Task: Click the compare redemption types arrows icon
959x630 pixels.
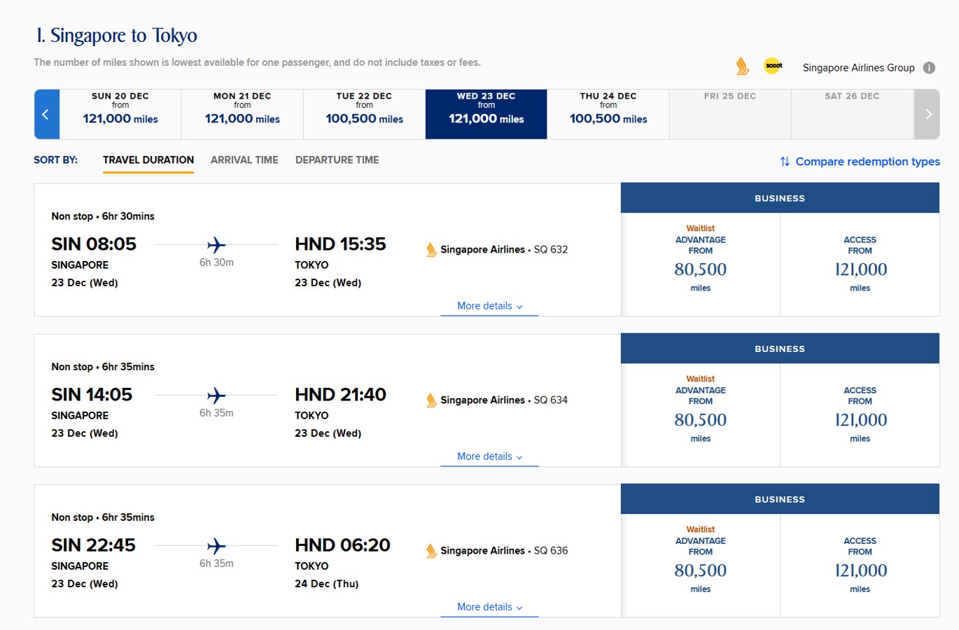Action: (x=785, y=162)
